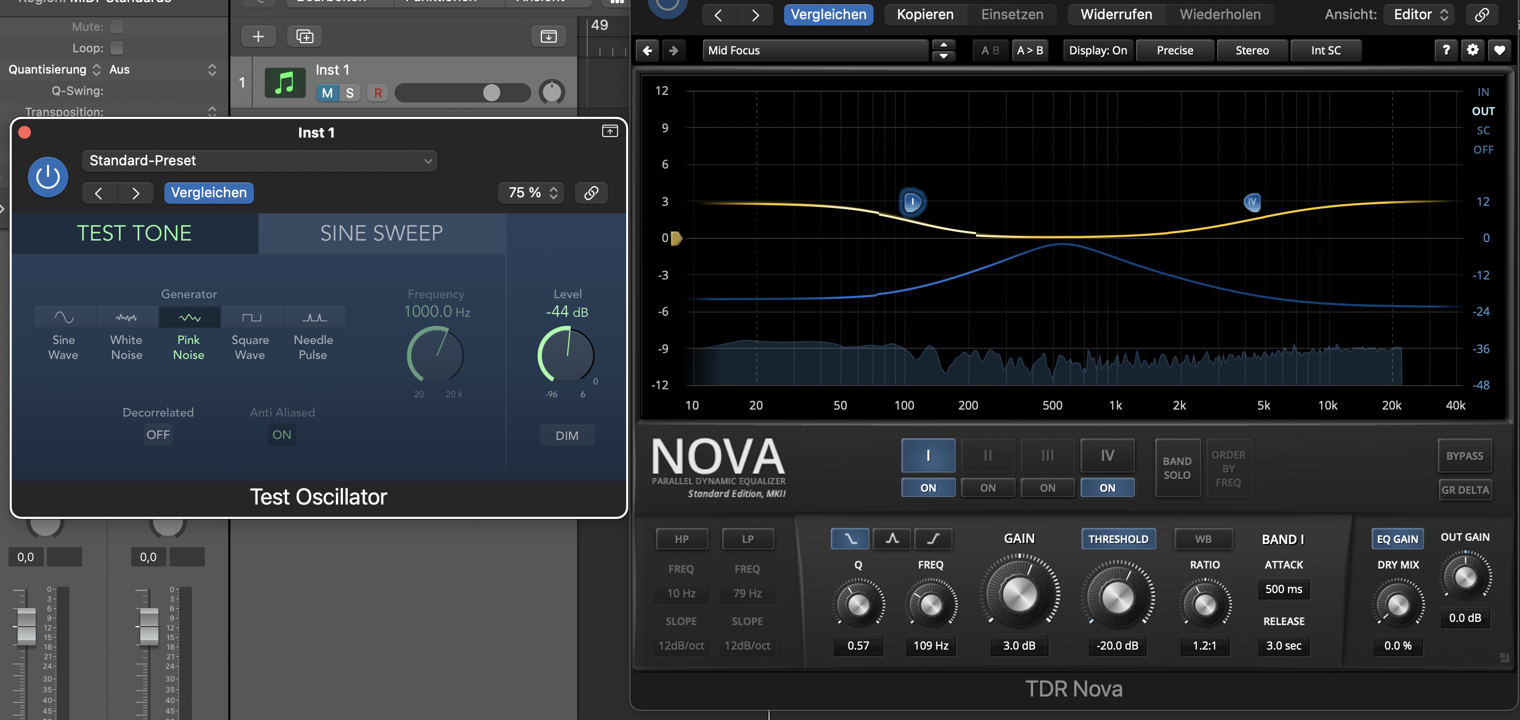Viewport: 1520px width, 720px height.
Task: Go to previous preset in Test Oscillator
Action: pos(99,193)
